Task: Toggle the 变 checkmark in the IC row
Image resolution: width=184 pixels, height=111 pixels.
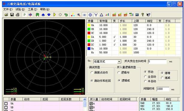Action: point(114,45)
